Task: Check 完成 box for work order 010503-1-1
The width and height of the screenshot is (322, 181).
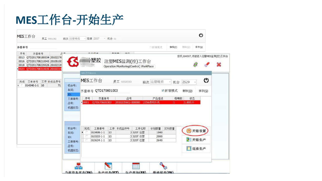Action: coord(87,137)
